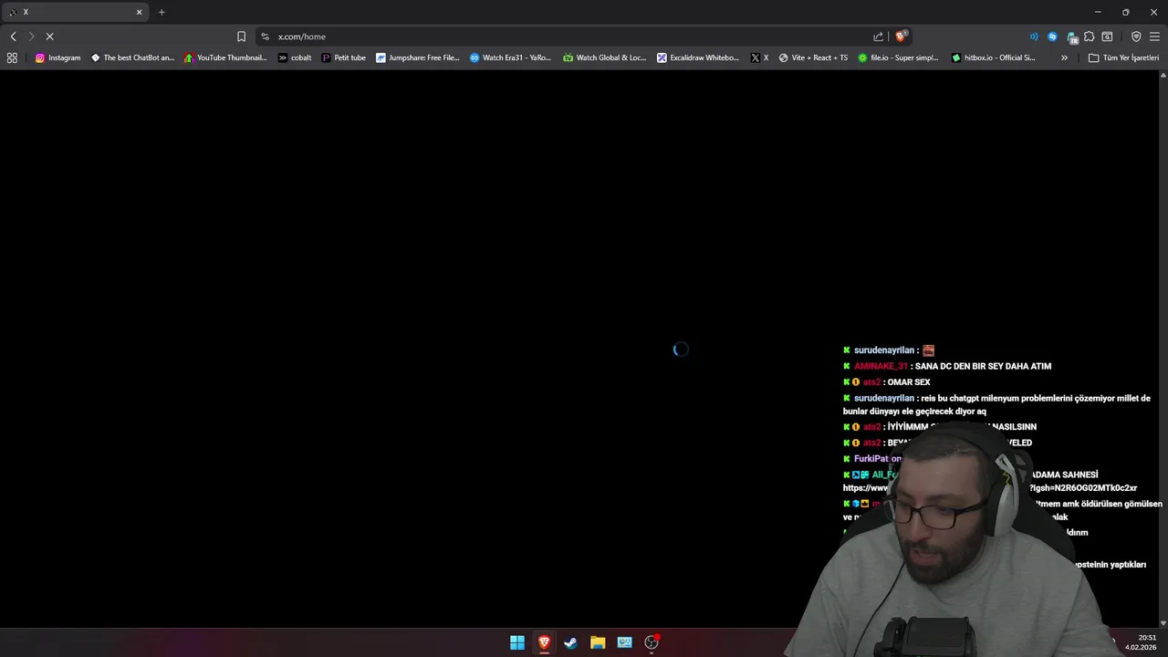Open the Extensions puzzle-piece menu

[x=1089, y=36]
